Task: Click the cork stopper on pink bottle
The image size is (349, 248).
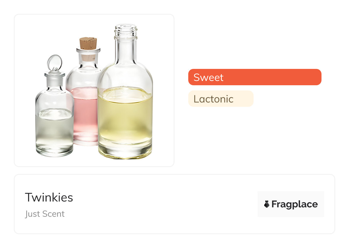Action: pyautogui.click(x=88, y=43)
